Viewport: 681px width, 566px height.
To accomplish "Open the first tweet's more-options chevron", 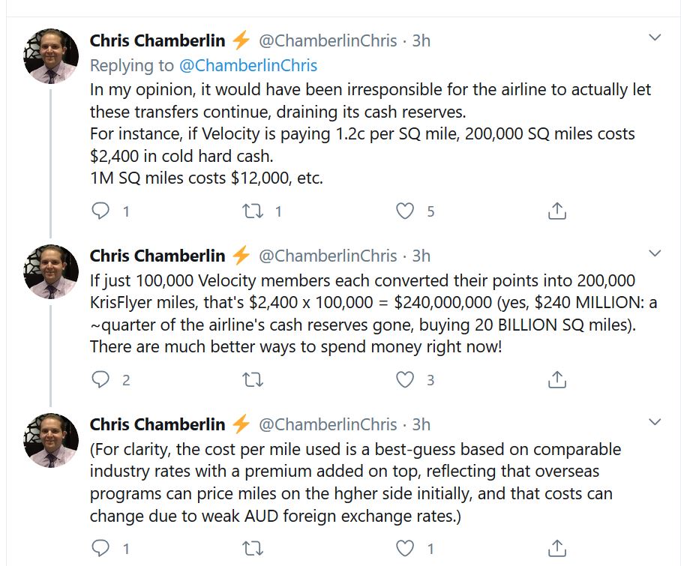I will 655,37.
